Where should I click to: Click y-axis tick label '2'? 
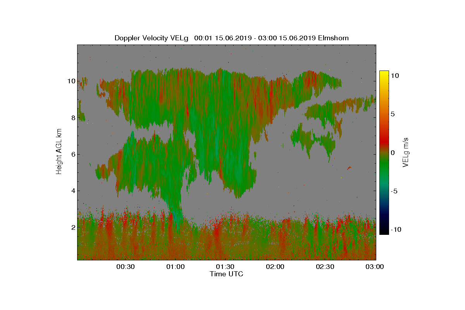72,227
